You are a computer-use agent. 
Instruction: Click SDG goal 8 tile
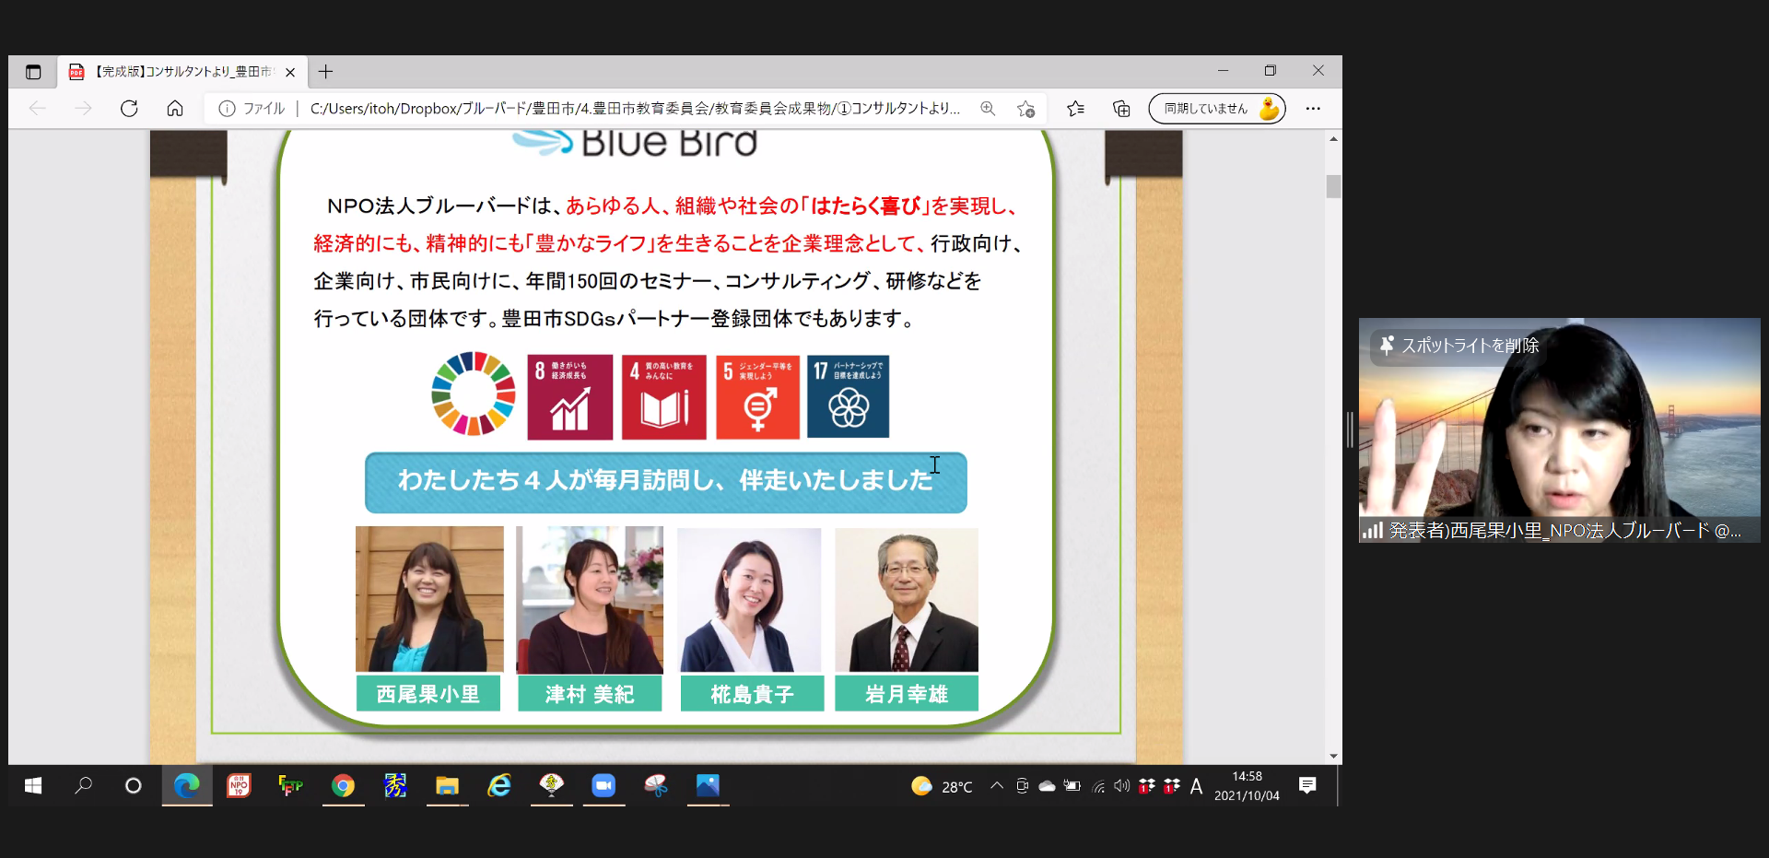(569, 397)
